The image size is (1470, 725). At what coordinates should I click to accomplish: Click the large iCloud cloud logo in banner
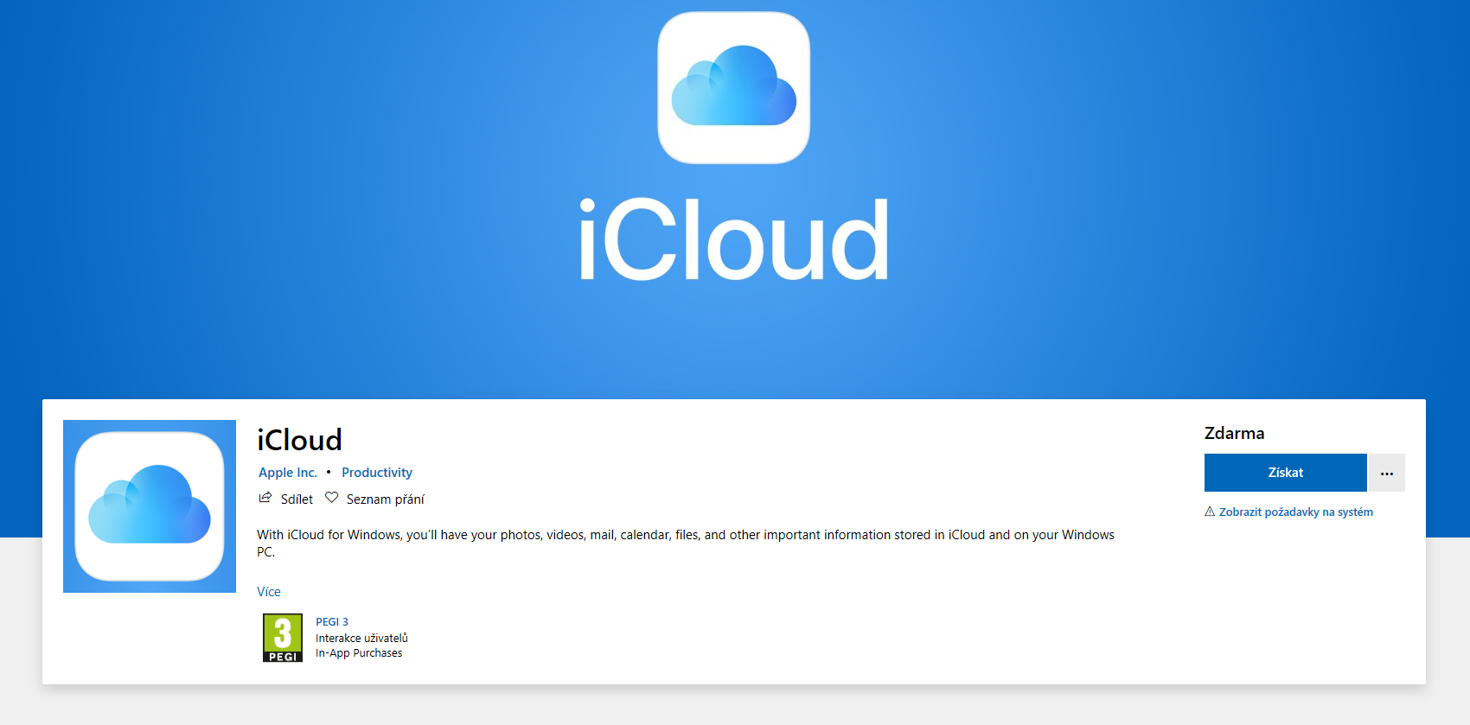point(733,87)
